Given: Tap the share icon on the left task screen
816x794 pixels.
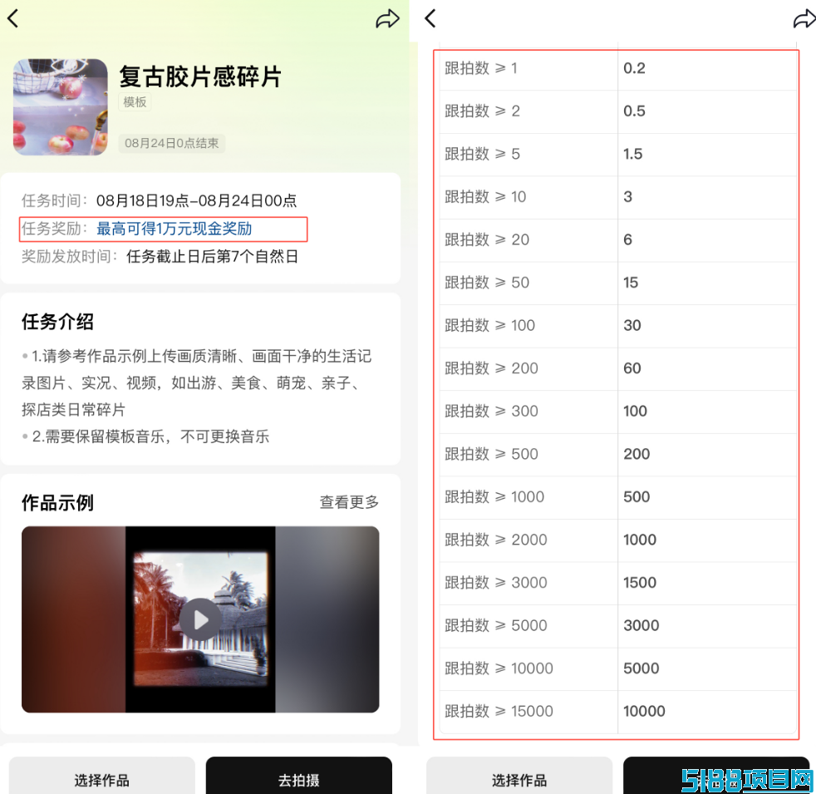Looking at the screenshot, I should coord(387,19).
